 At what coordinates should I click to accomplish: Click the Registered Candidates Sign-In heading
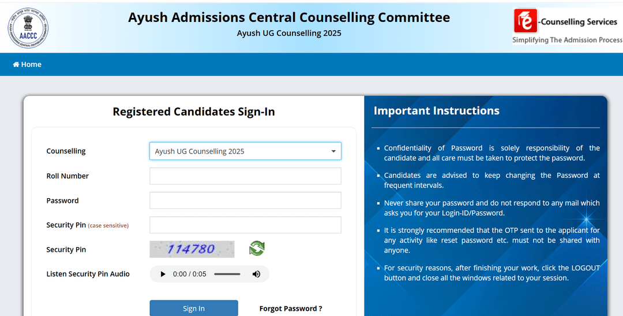pos(194,112)
